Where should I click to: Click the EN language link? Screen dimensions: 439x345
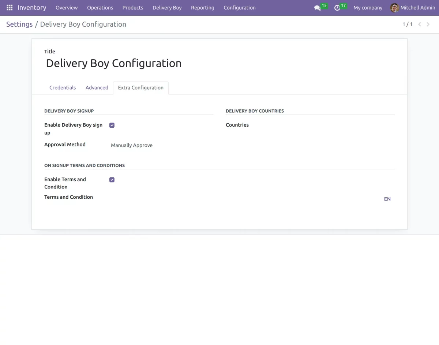click(x=387, y=199)
